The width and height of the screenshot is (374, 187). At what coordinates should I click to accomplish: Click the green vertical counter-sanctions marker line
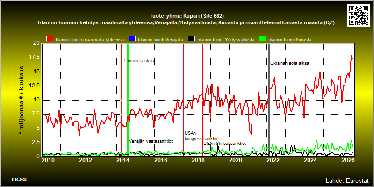click(x=128, y=100)
